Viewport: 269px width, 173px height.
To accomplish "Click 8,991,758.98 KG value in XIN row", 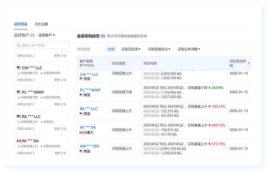I will coord(173,149).
